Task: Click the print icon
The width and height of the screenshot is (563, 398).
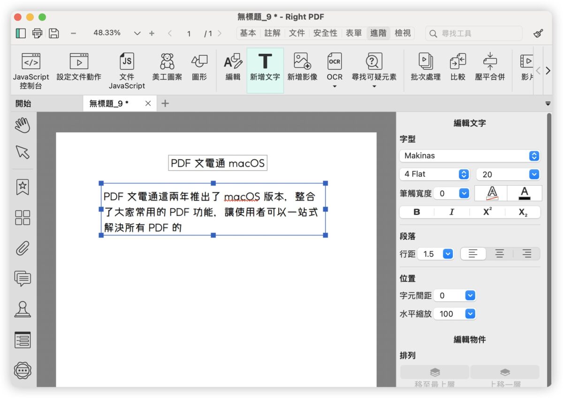Action: click(x=38, y=33)
